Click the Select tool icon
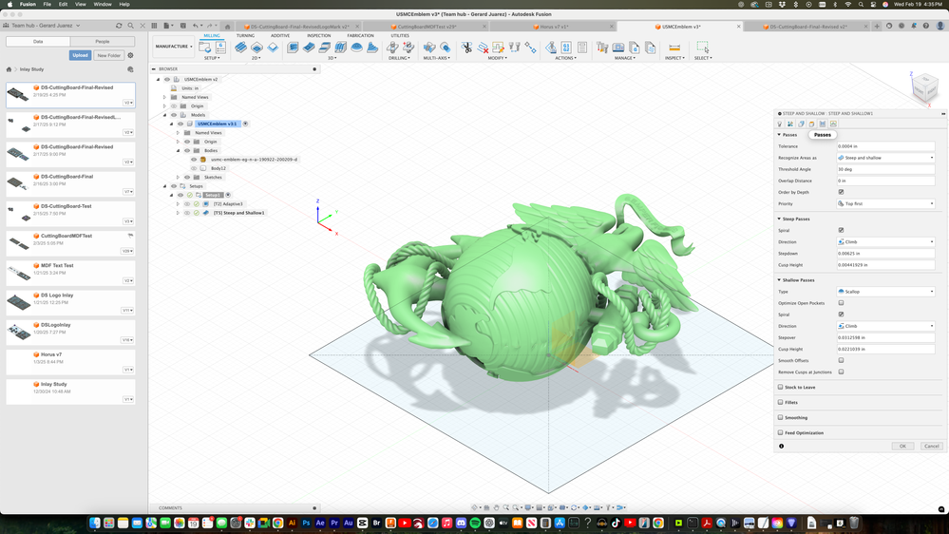949x534 pixels. (703, 48)
